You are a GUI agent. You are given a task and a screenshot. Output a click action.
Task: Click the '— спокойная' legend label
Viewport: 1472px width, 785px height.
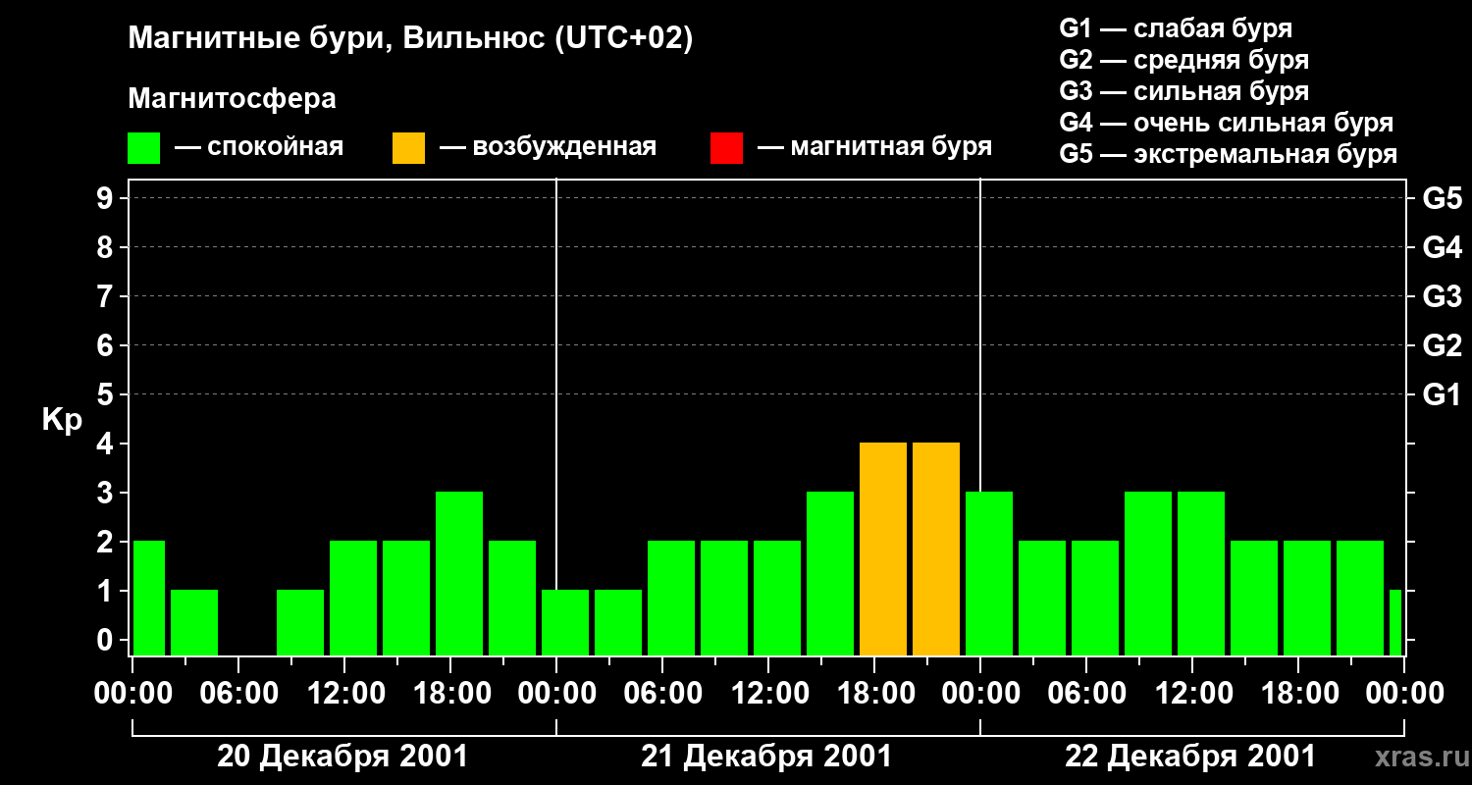[259, 147]
